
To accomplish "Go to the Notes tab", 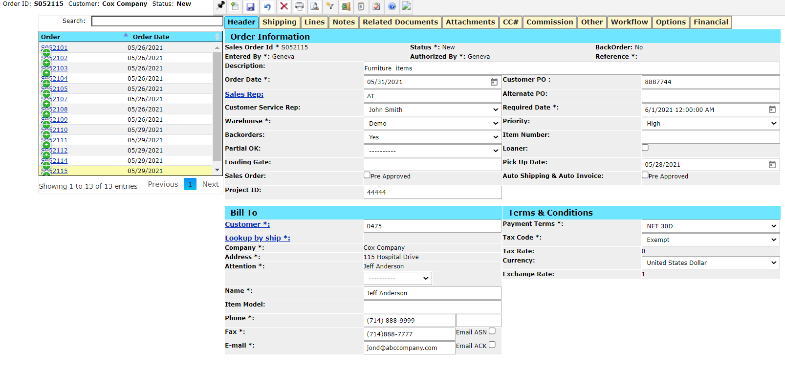I will tap(344, 22).
